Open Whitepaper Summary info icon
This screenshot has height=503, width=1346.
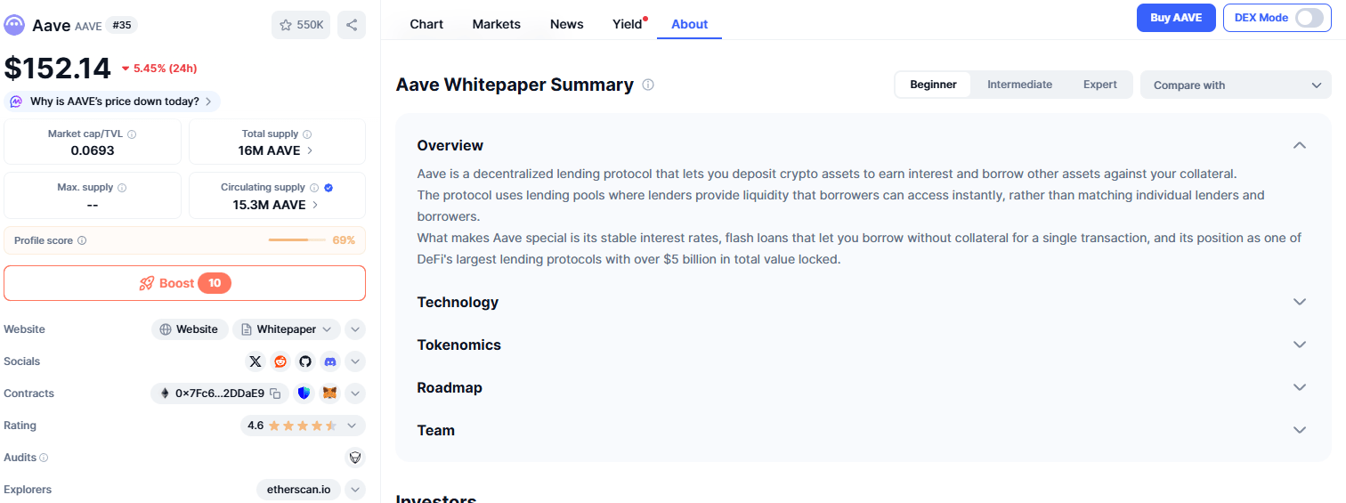(648, 85)
